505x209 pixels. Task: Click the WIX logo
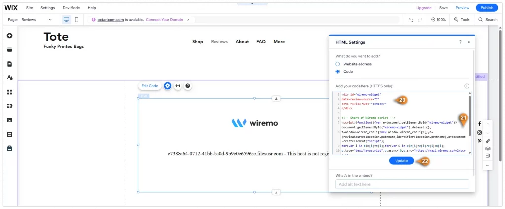(x=11, y=8)
